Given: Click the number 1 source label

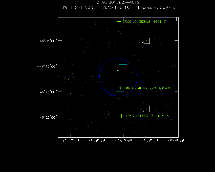Looking at the screenshot, I should coord(115,91).
